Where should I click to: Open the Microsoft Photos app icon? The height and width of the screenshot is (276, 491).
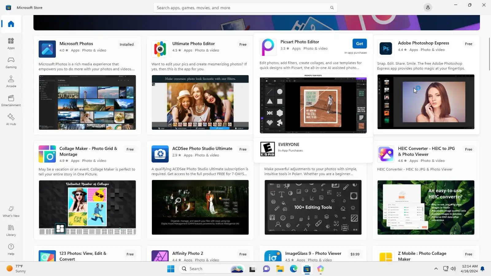coord(47,49)
